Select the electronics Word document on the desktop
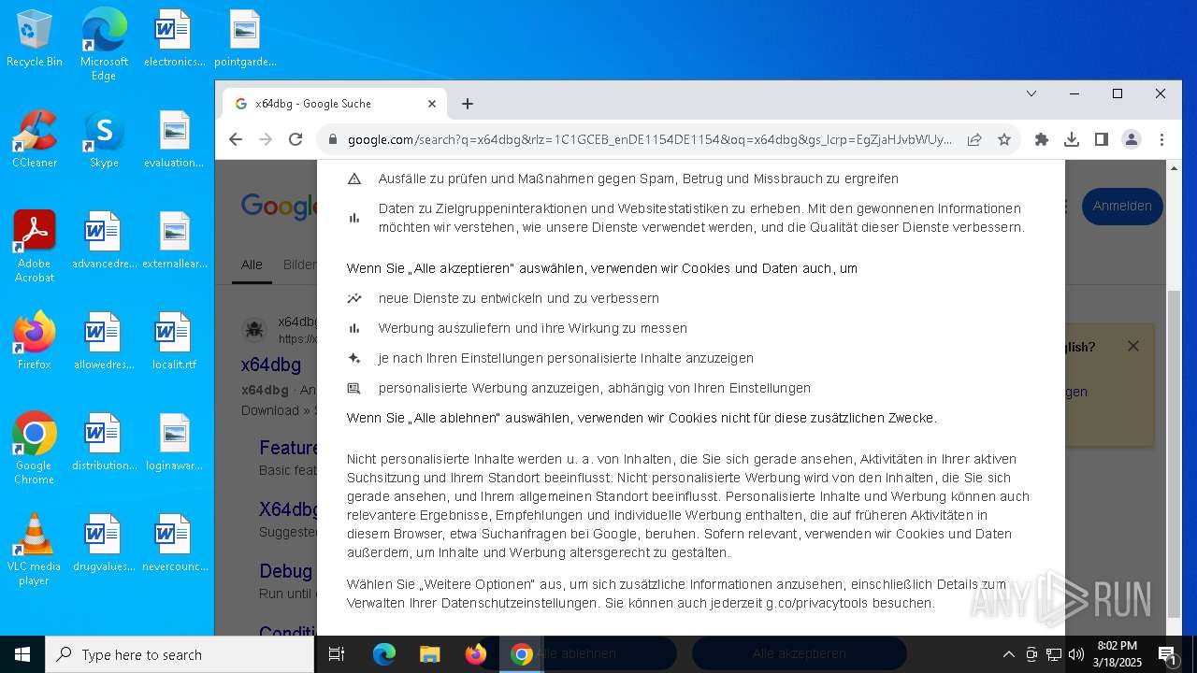Image resolution: width=1197 pixels, height=673 pixels. pyautogui.click(x=174, y=39)
